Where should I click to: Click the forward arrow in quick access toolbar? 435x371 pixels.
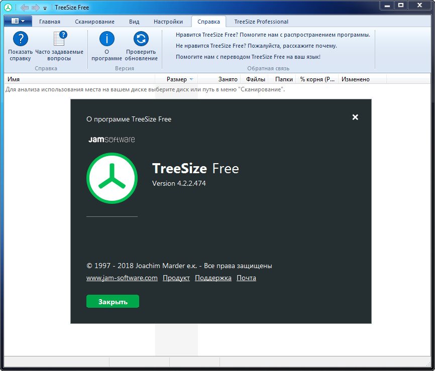(x=36, y=8)
